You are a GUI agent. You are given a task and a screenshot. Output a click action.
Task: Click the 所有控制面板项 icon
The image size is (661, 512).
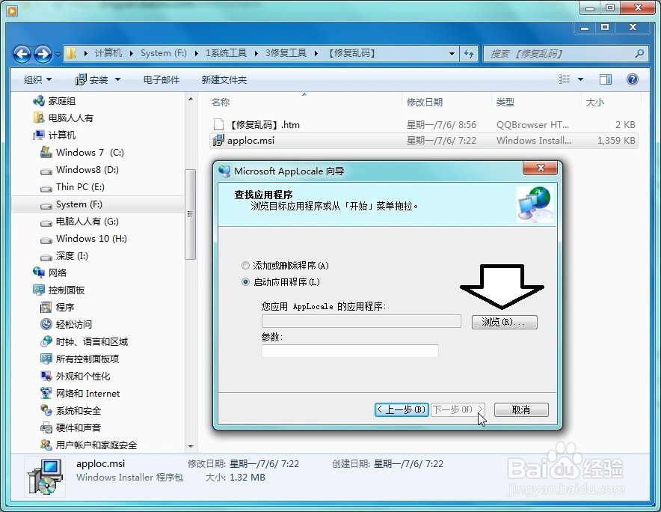[46, 359]
